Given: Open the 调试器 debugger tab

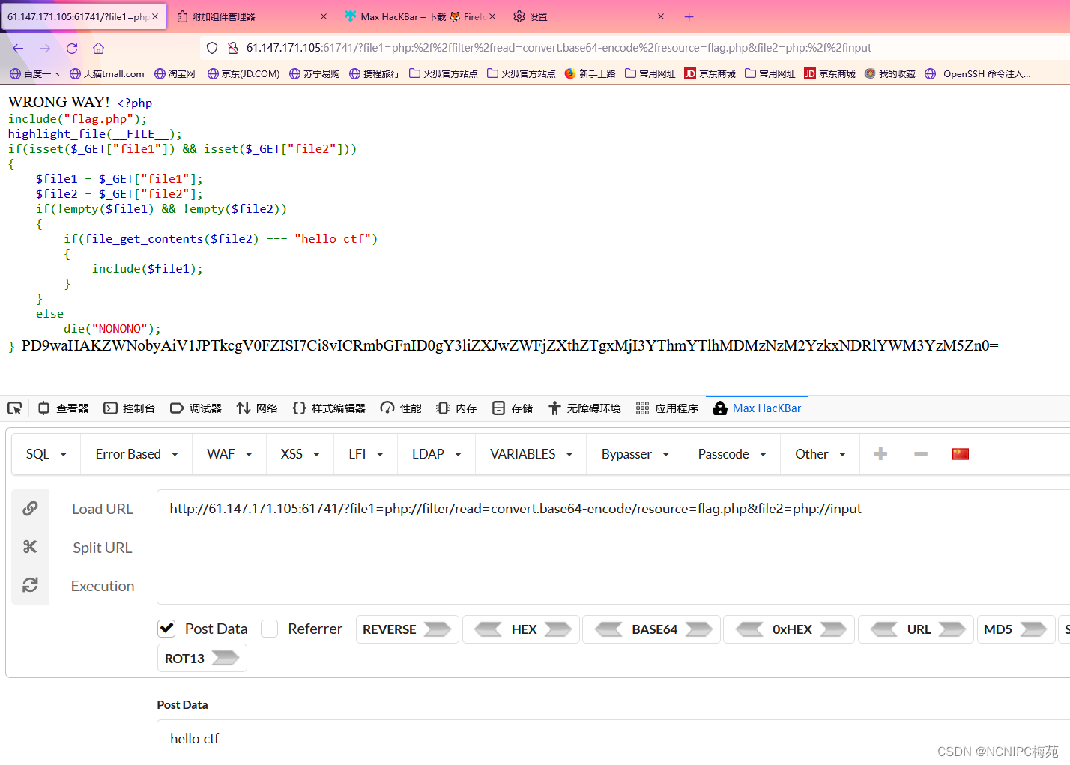Looking at the screenshot, I should click(196, 408).
